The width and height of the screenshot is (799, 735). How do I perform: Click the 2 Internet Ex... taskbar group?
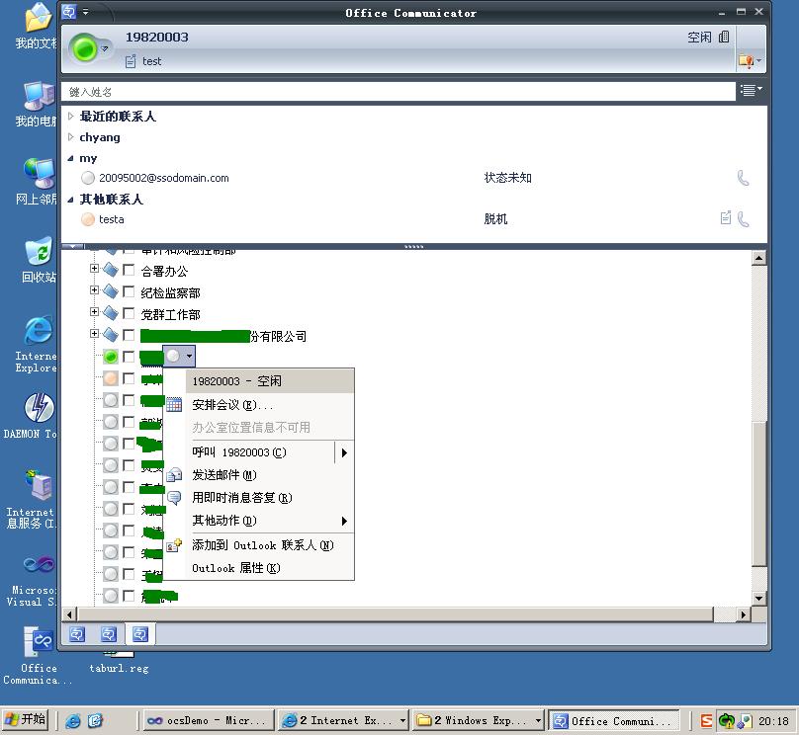[x=344, y=720]
